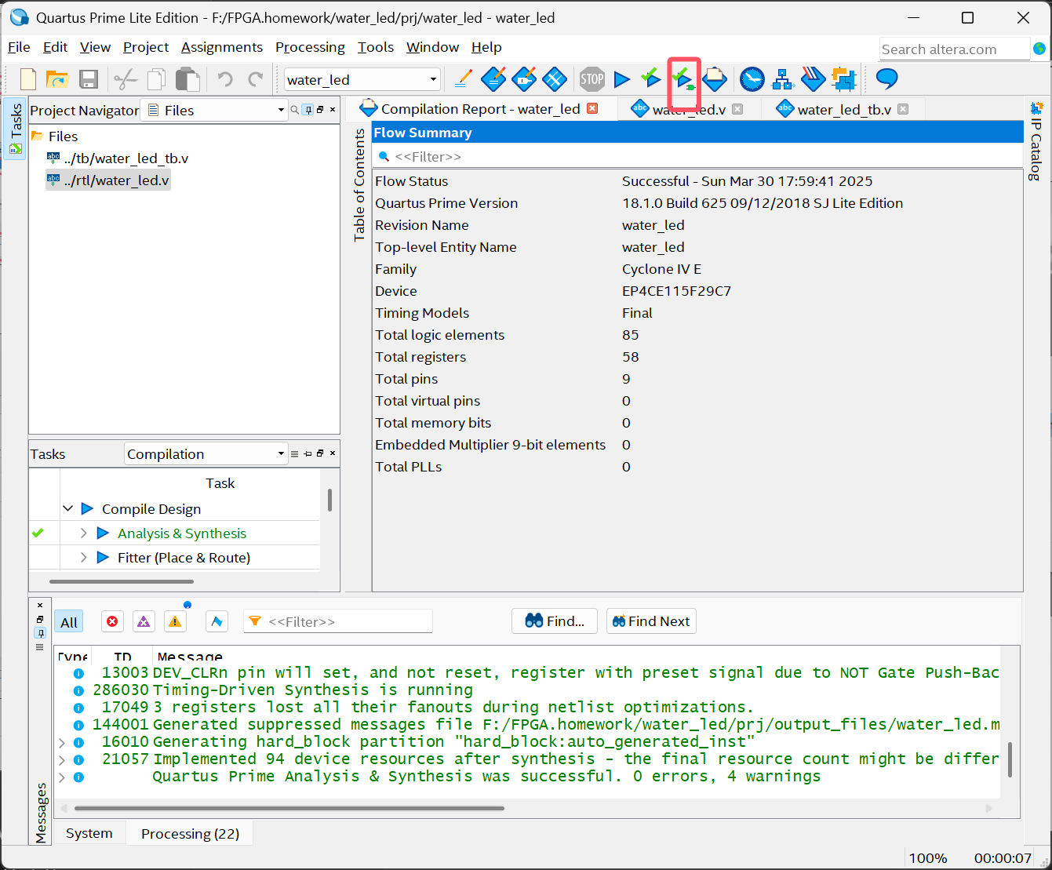Open the Tools menu
The height and width of the screenshot is (870, 1052).
tap(376, 47)
